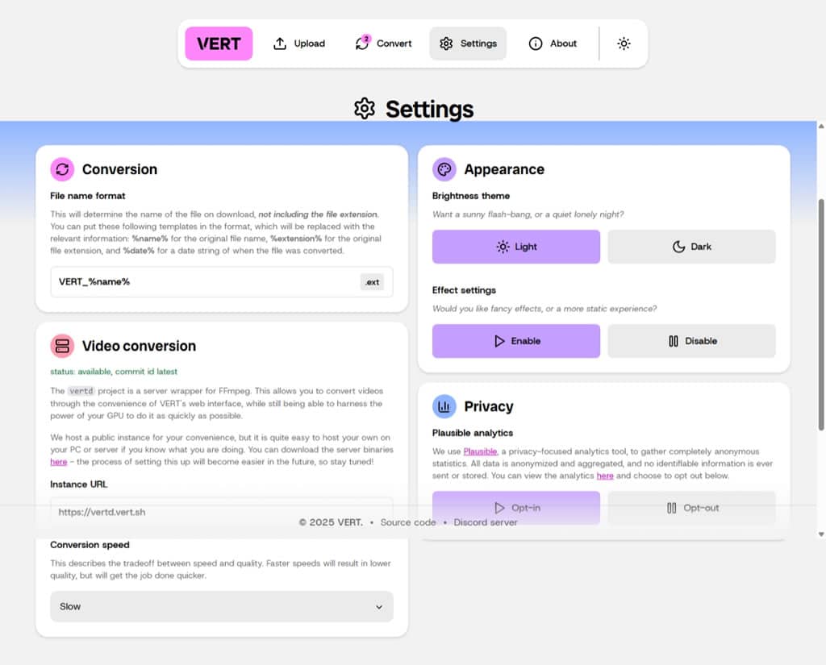Select the Light brightness theme
Viewport: 826px width, 665px height.
(515, 247)
